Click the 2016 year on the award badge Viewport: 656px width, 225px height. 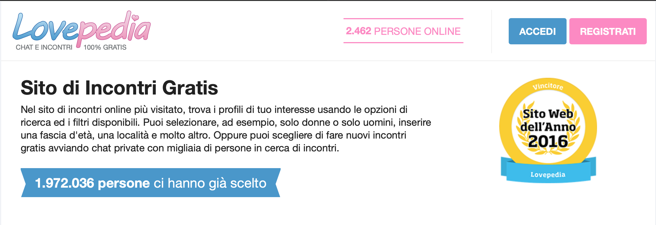548,141
